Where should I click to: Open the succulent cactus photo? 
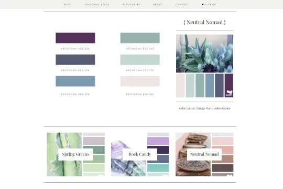click(205, 54)
